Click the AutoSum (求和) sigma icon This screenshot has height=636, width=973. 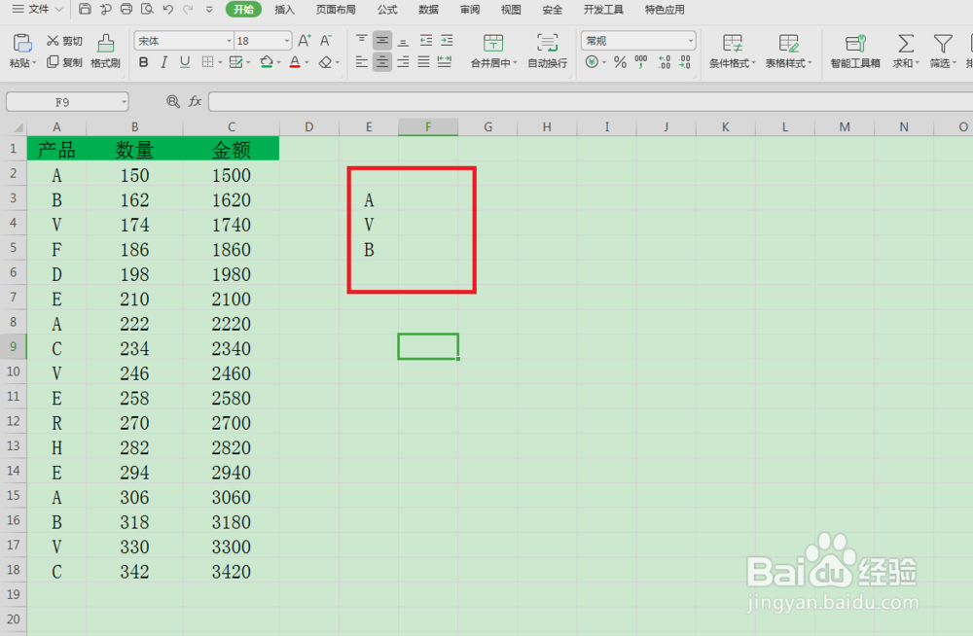[905, 44]
